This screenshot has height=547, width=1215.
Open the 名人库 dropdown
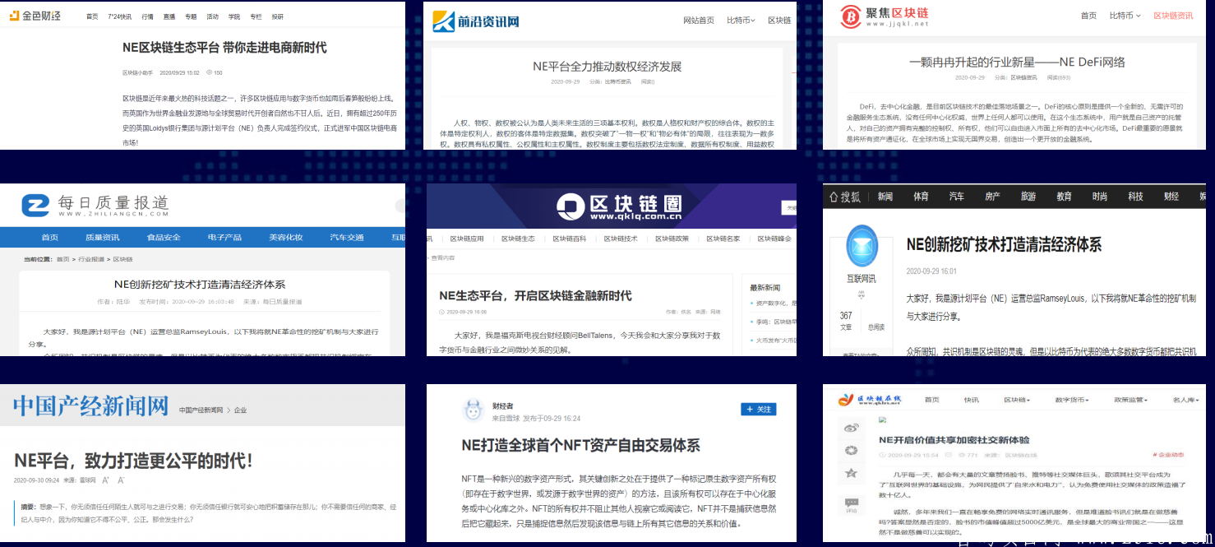tap(1185, 400)
